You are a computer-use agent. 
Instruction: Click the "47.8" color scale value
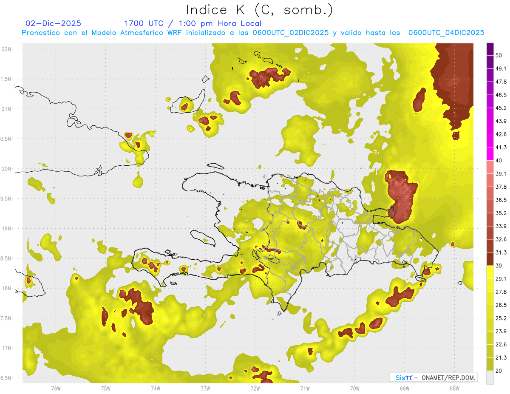(x=501, y=82)
